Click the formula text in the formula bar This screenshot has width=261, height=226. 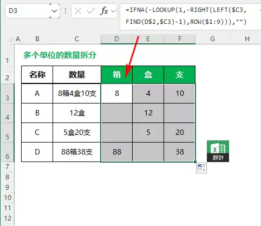[186, 16]
